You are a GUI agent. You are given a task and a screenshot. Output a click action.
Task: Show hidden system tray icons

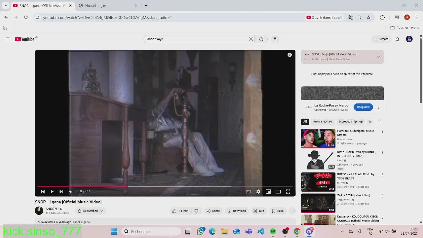[342, 232]
